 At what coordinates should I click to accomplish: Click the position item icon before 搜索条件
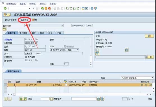tap(51, 99)
